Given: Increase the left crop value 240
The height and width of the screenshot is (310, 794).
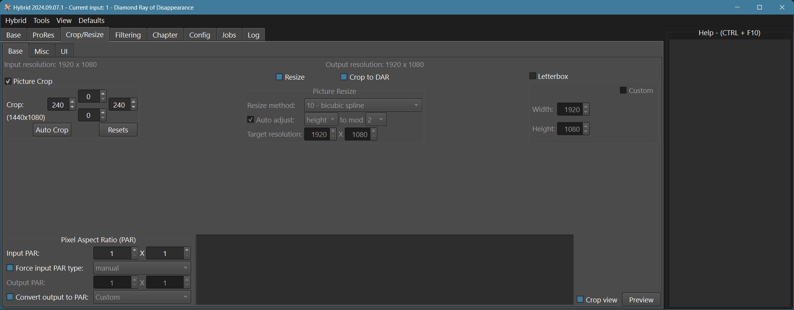Looking at the screenshot, I should click(x=72, y=101).
